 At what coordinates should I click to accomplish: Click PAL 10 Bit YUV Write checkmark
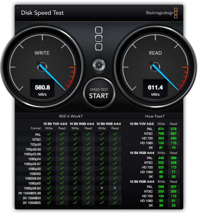click(49, 134)
